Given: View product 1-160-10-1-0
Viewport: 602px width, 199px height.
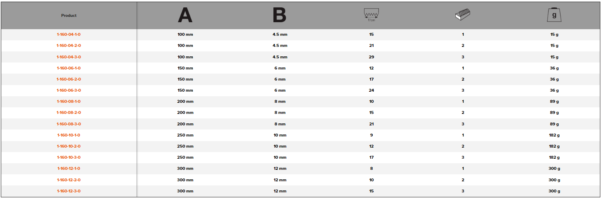Looking at the screenshot, I should [69, 135].
